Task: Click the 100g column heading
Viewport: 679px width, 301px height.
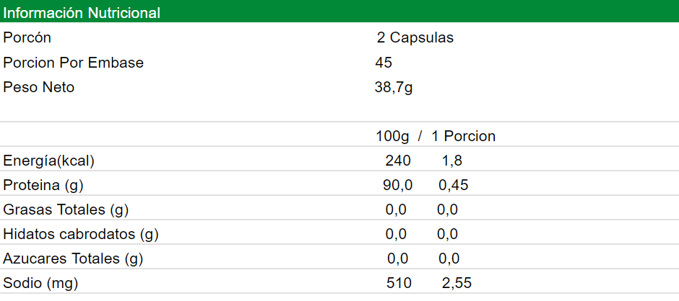Action: click(392, 136)
